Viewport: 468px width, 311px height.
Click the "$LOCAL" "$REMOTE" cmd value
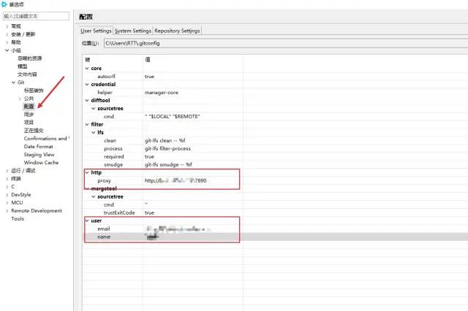173,117
